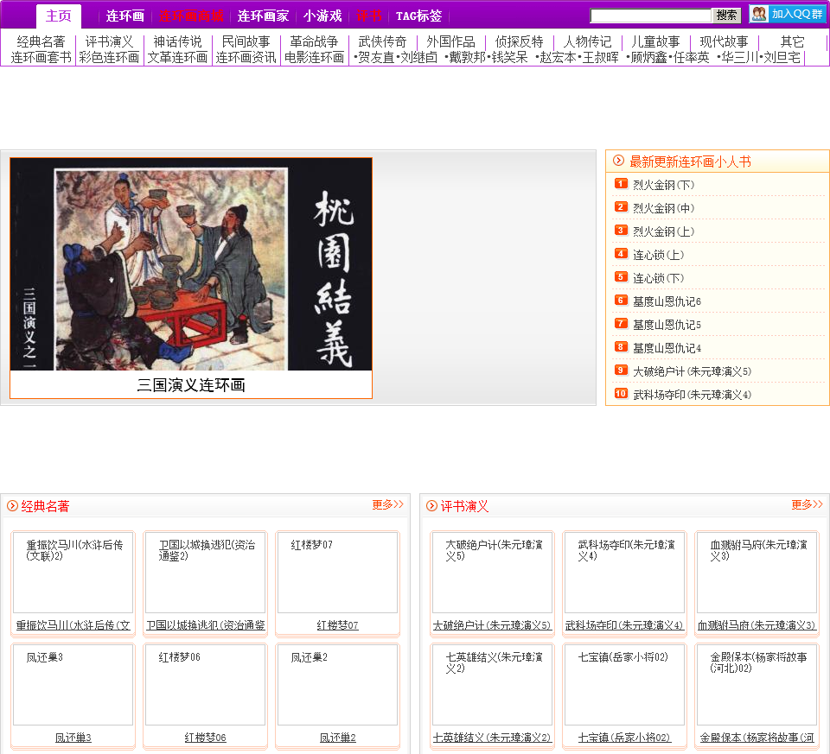Open the 主页 tab
Screen dimensions: 830x754
(58, 16)
